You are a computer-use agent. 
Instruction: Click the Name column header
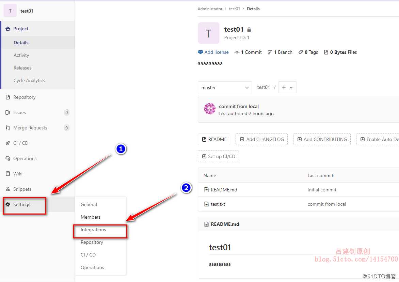(210, 175)
